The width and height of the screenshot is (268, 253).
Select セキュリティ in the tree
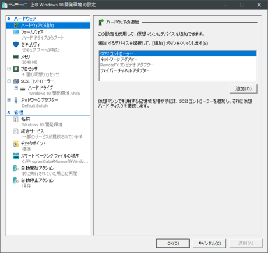[30, 44]
